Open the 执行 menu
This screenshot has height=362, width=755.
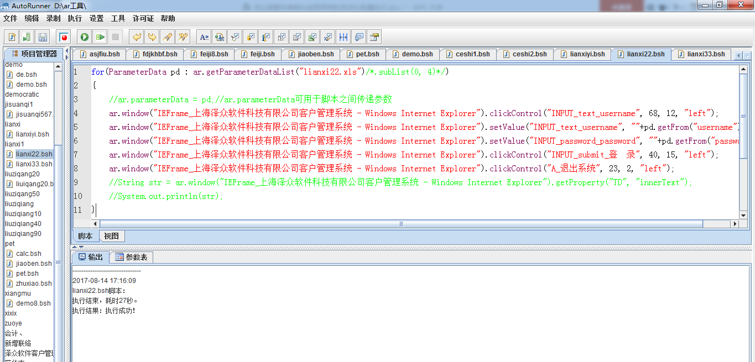pyautogui.click(x=75, y=18)
